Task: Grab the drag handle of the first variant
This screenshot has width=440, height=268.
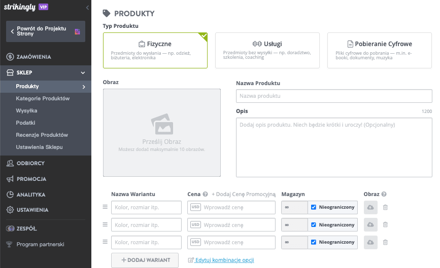Action: click(105, 207)
